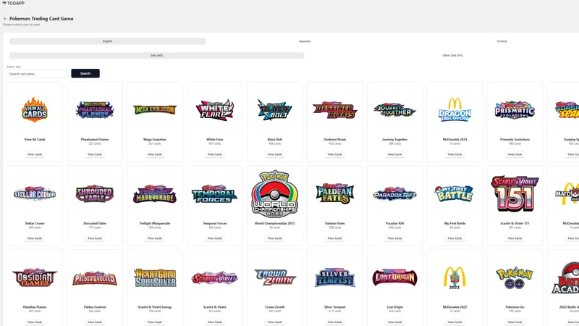Screen dimensions: 579x326
Task: Open the White Flare set logo
Action: (x=214, y=110)
